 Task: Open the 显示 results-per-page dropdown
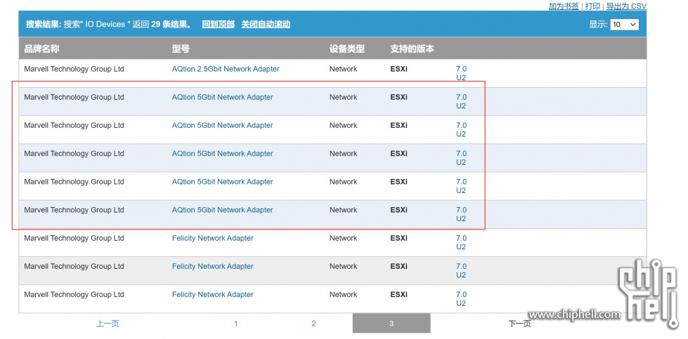624,25
